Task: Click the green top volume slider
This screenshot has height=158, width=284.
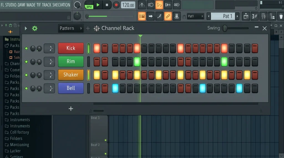Action: [x=110, y=16]
